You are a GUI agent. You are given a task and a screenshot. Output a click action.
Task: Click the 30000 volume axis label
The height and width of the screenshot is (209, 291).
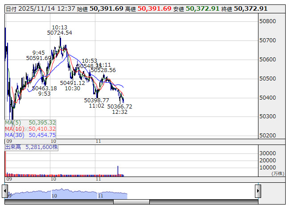(268, 153)
